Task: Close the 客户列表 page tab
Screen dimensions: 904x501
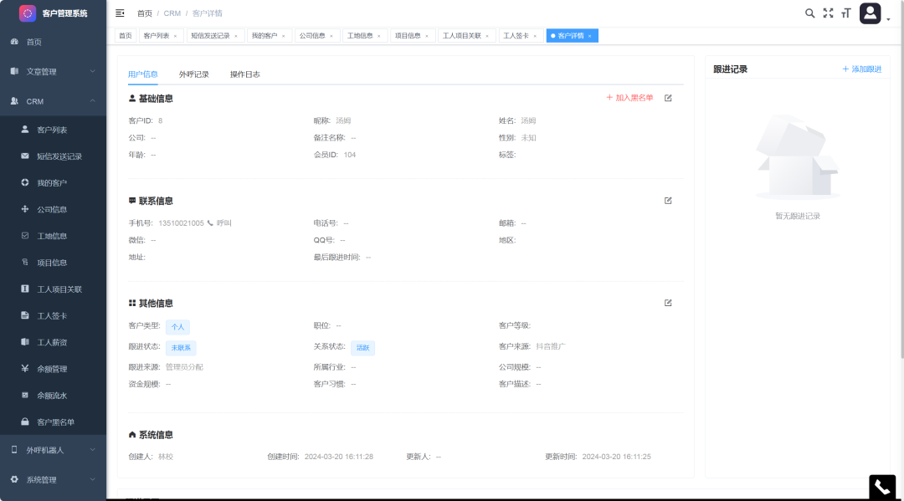Action: pyautogui.click(x=175, y=36)
